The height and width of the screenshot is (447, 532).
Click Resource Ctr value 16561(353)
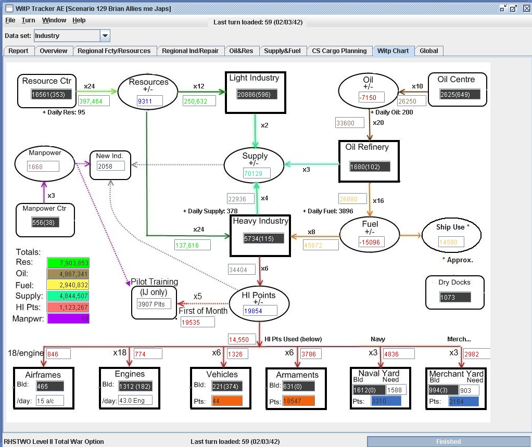(51, 94)
